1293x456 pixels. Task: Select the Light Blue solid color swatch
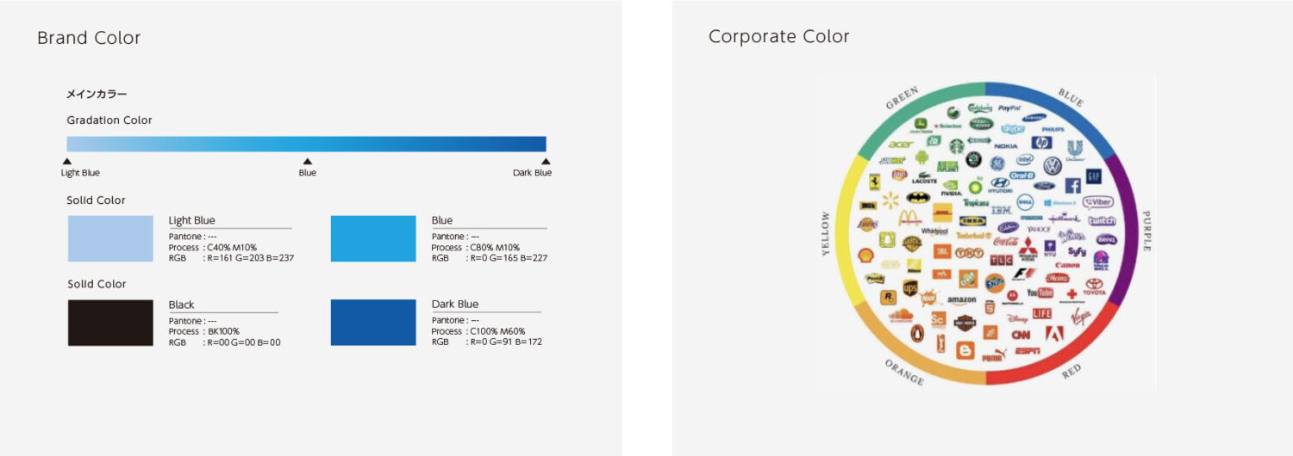tap(110, 238)
